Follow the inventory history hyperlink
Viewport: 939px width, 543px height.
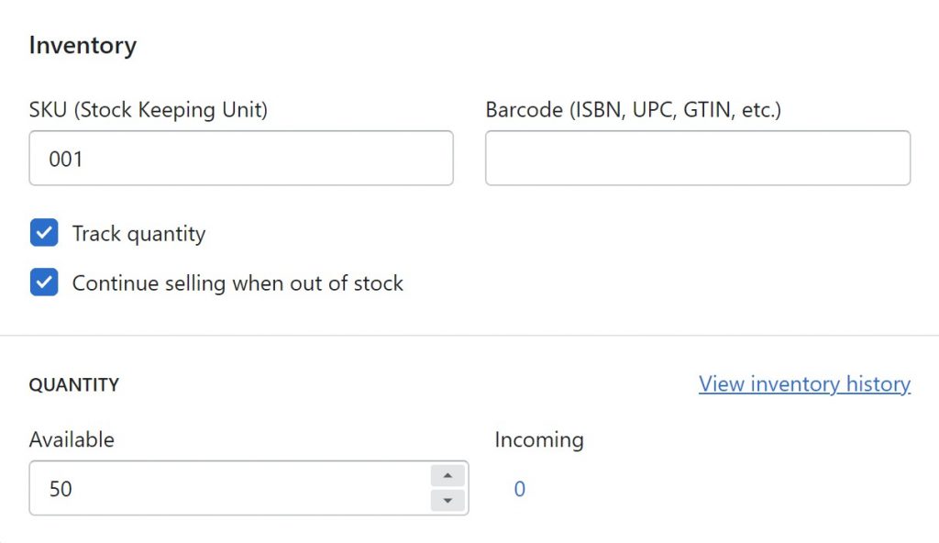click(804, 383)
